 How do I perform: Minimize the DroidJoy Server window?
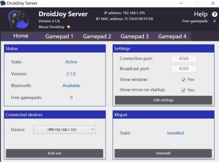[181, 3]
